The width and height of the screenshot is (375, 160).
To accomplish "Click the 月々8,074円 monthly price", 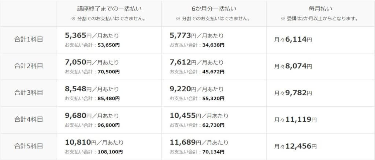I will click(293, 66).
